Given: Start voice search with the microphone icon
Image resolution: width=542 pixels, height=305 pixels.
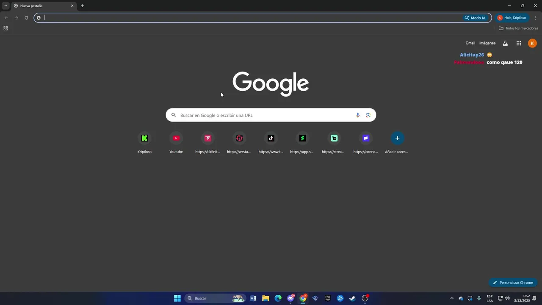Looking at the screenshot, I should coord(358,115).
